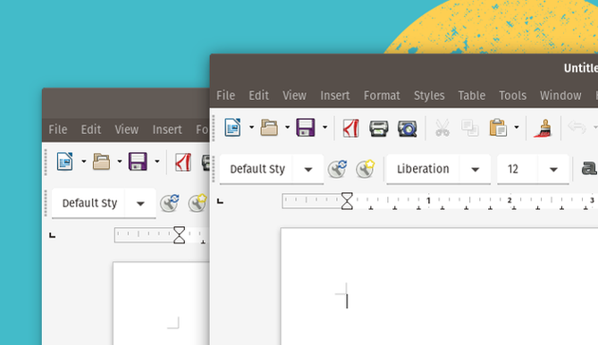Export as PDF icon in front window
The width and height of the screenshot is (598, 345).
click(x=351, y=128)
